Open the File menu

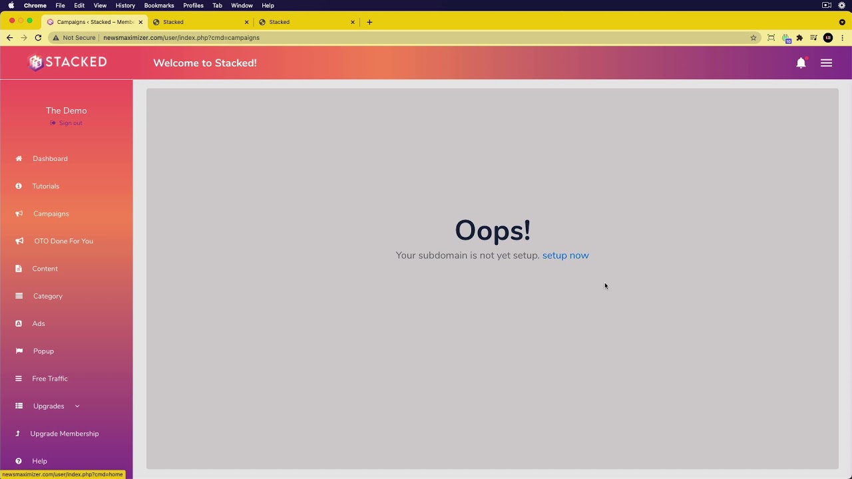(60, 5)
